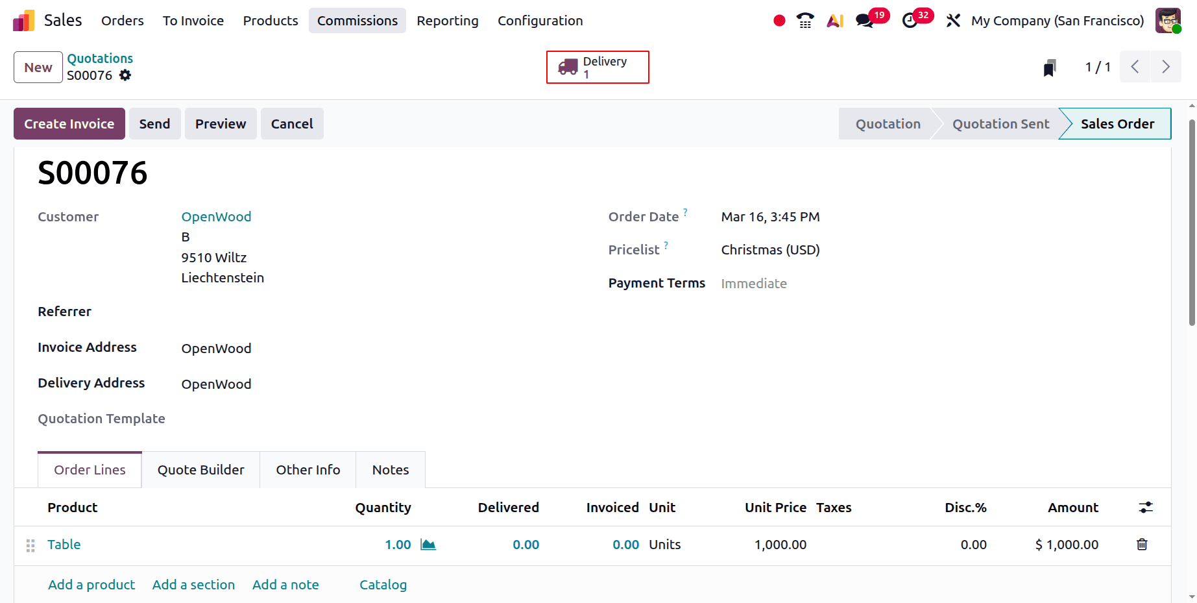This screenshot has height=603, width=1197.
Task: Open the Configuration menu
Action: pos(540,21)
